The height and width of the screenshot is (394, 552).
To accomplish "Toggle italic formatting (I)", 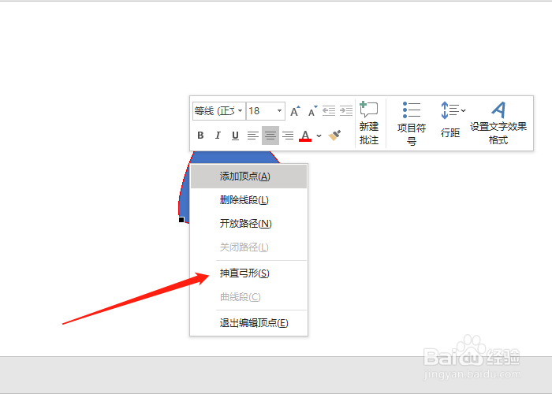I will click(x=218, y=136).
